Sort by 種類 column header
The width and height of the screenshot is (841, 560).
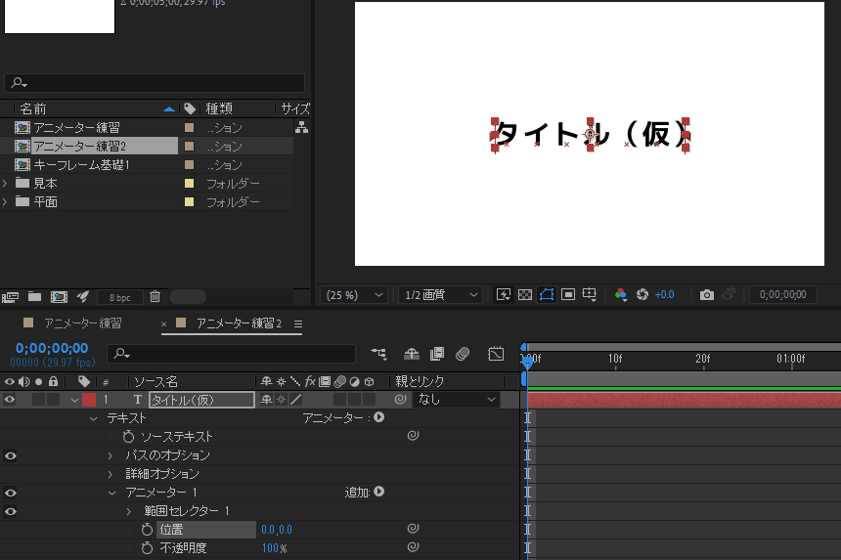pos(219,108)
